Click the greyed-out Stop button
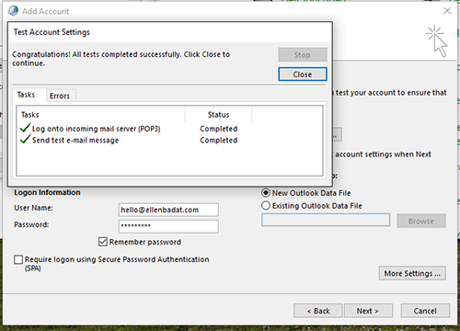The width and height of the screenshot is (460, 331). [x=303, y=55]
